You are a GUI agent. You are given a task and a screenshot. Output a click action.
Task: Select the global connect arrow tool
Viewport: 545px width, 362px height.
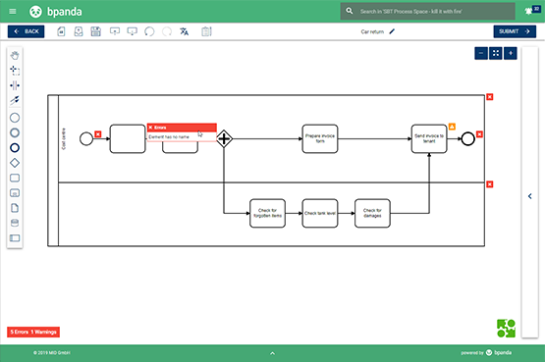[x=15, y=100]
